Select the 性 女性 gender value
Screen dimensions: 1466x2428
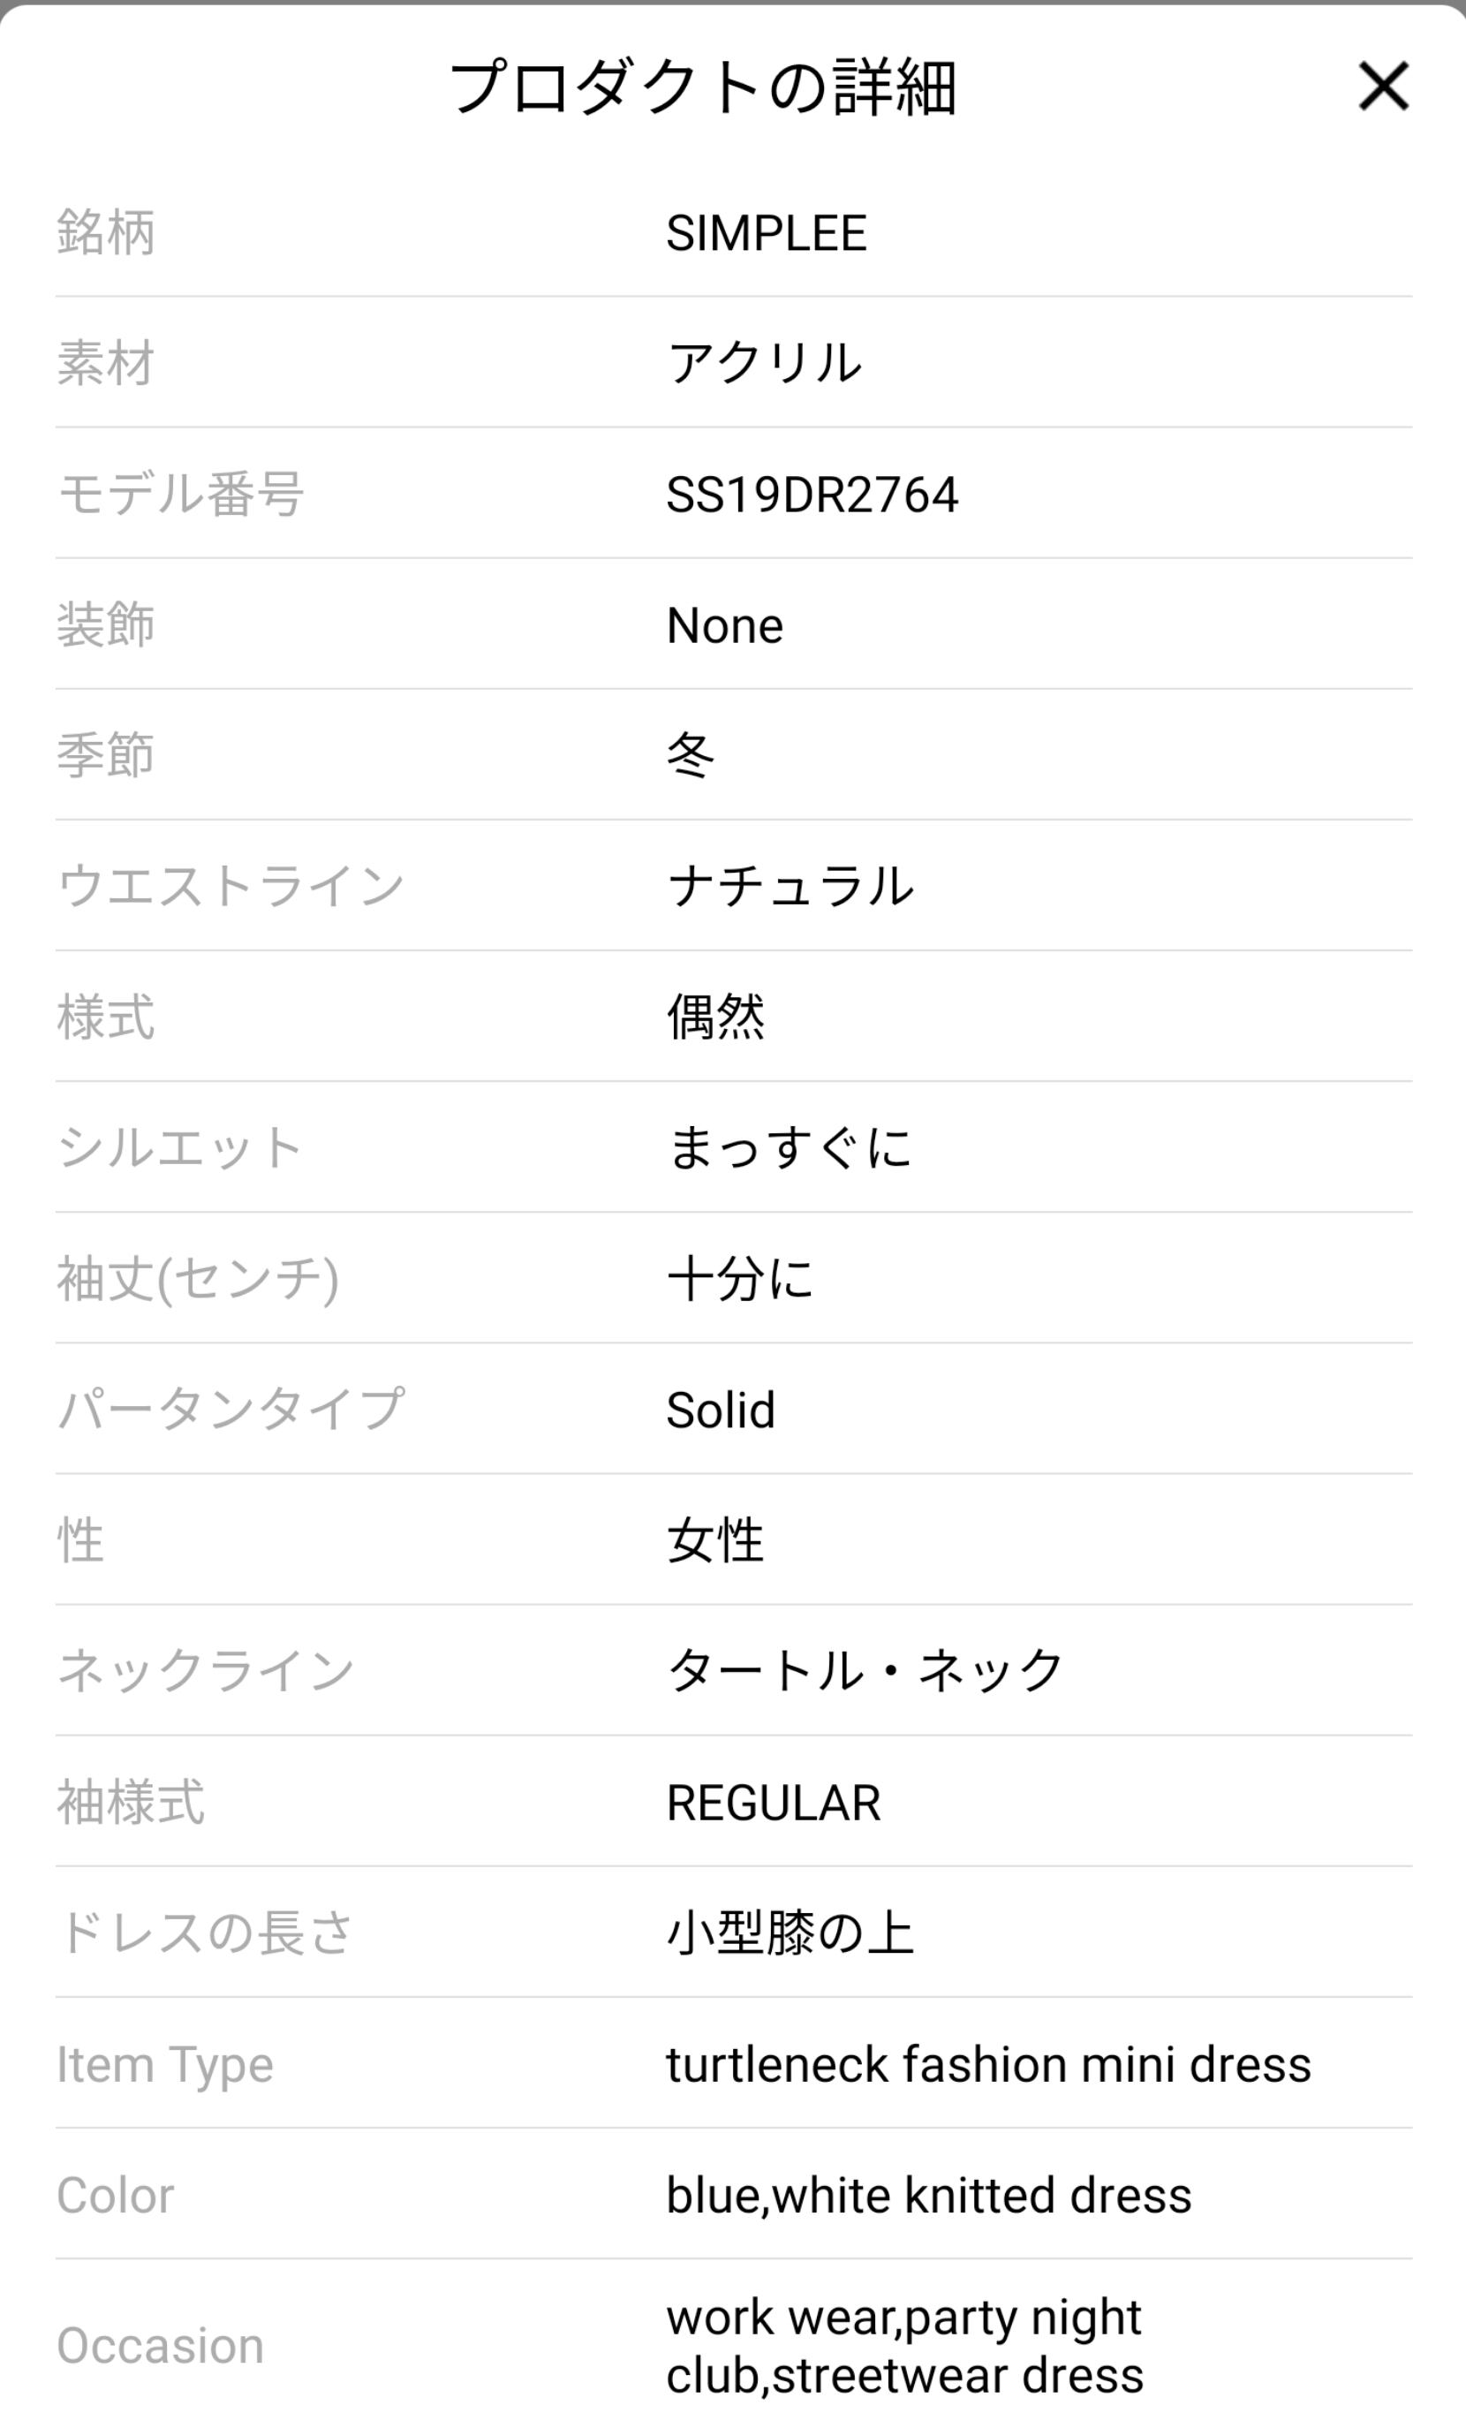tap(716, 1540)
